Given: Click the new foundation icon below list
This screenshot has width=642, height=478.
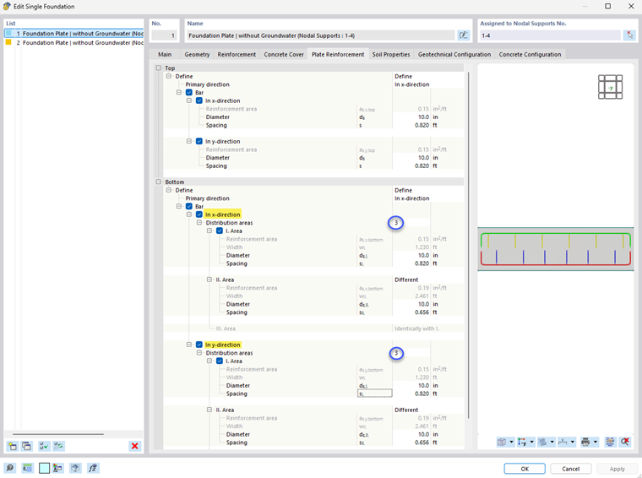Looking at the screenshot, I should 13,446.
